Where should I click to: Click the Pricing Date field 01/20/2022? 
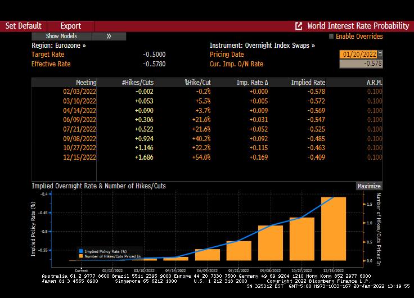358,55
